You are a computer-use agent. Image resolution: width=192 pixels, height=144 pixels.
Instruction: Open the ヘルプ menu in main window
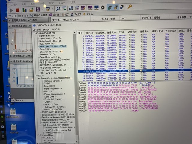click(73, 2)
